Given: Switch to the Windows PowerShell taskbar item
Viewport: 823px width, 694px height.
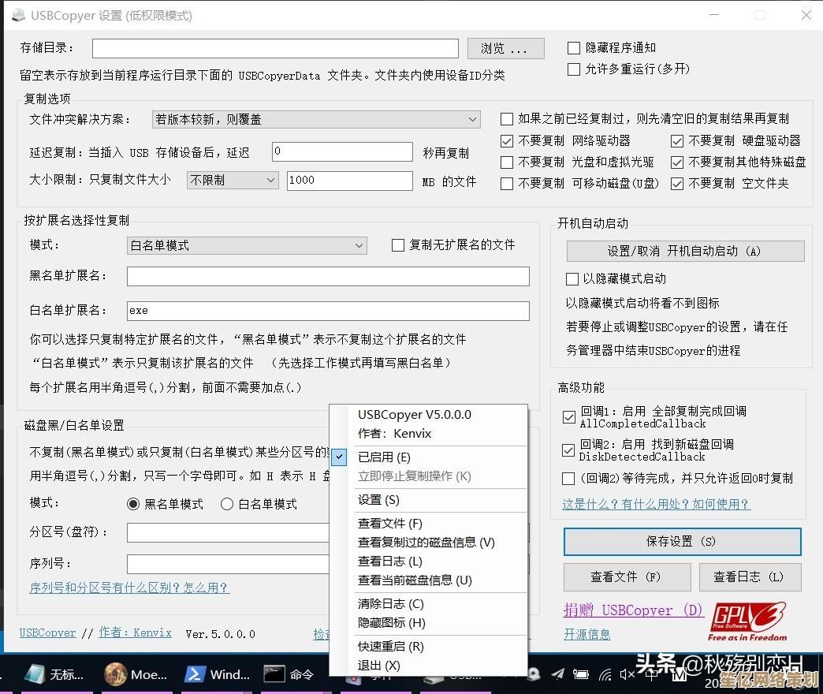Looking at the screenshot, I should coord(218,674).
